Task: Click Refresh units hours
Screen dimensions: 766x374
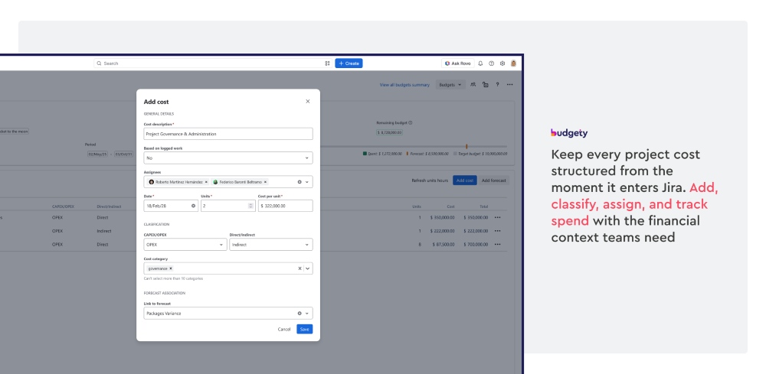Action: (x=430, y=180)
